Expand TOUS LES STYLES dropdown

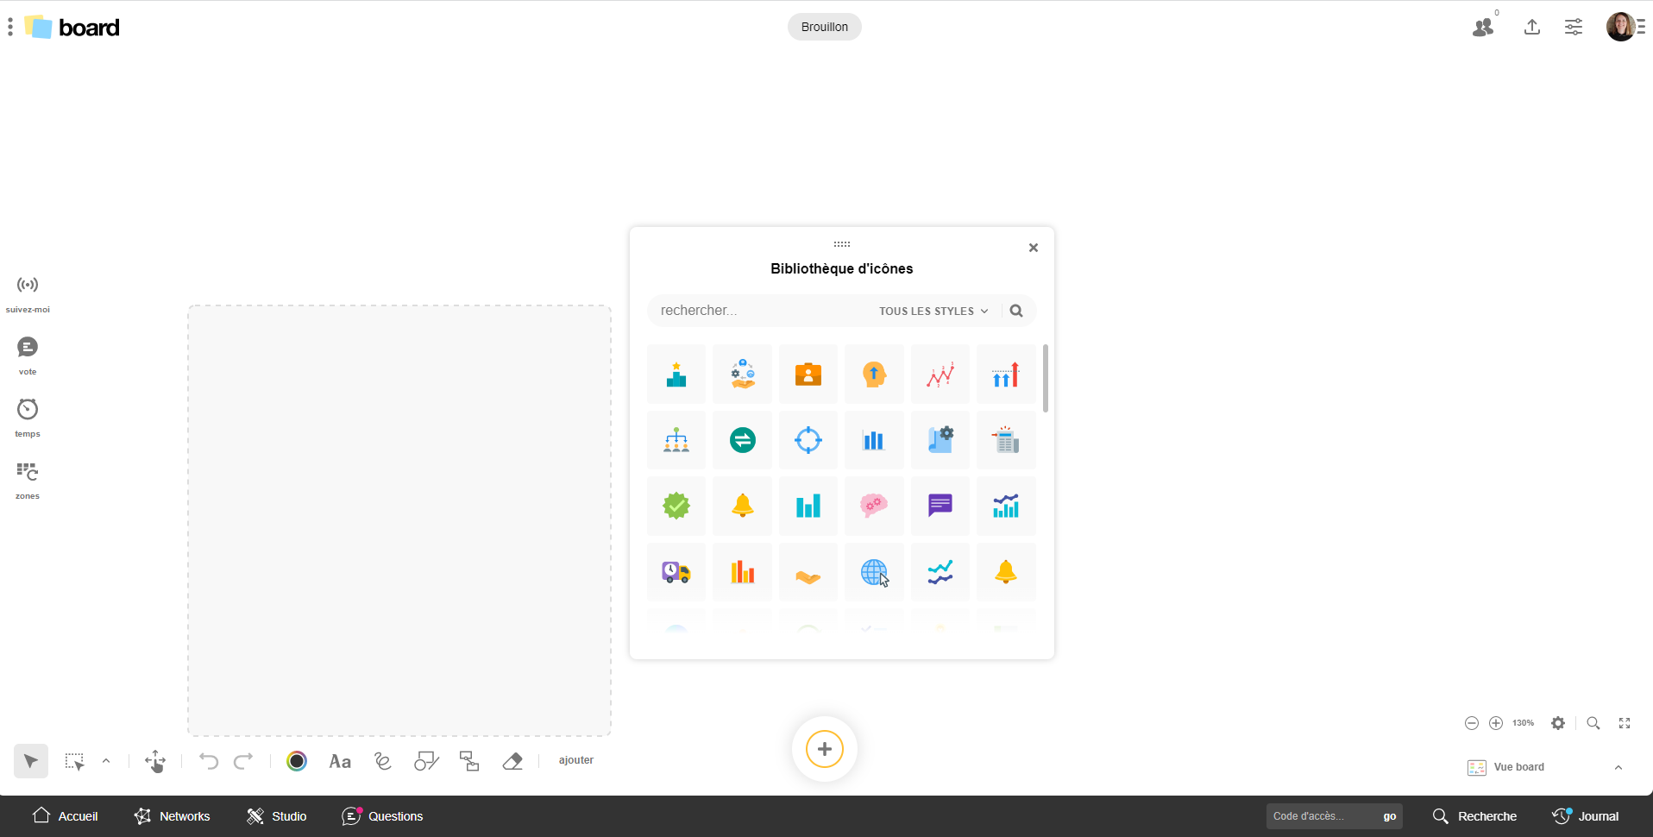coord(933,312)
